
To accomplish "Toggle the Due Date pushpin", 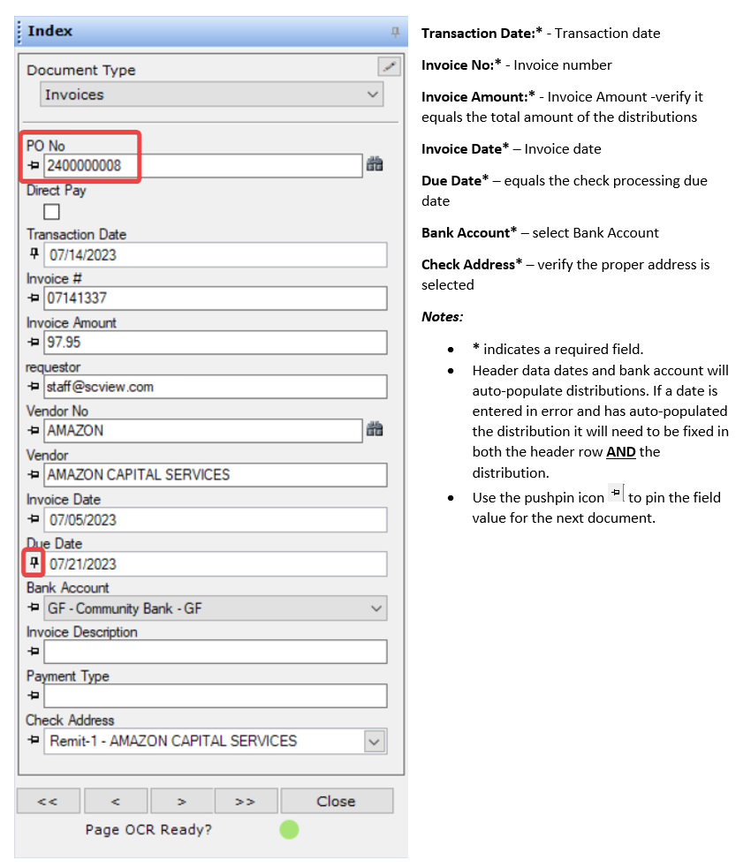I will pos(34,563).
